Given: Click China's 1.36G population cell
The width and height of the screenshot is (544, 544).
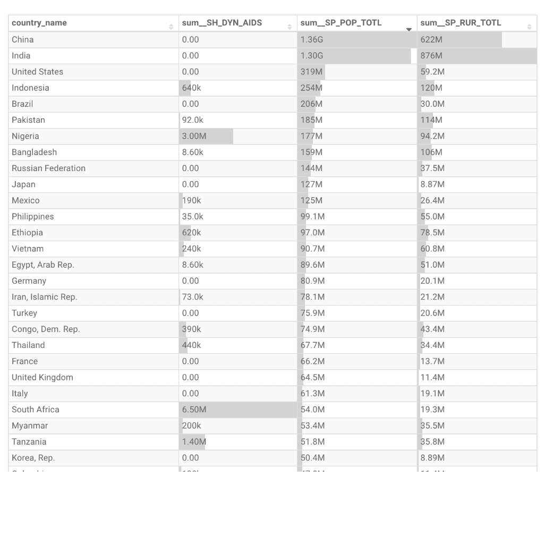Looking at the screenshot, I should [x=357, y=39].
